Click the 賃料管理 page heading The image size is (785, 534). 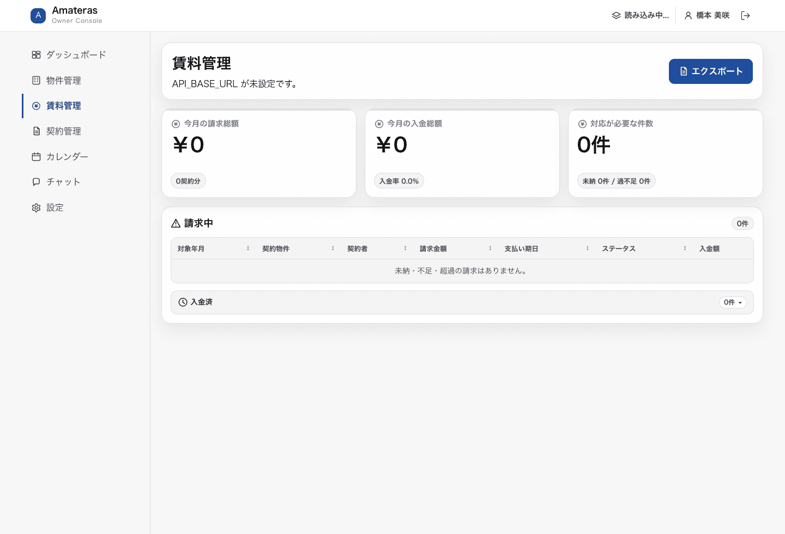(x=202, y=63)
